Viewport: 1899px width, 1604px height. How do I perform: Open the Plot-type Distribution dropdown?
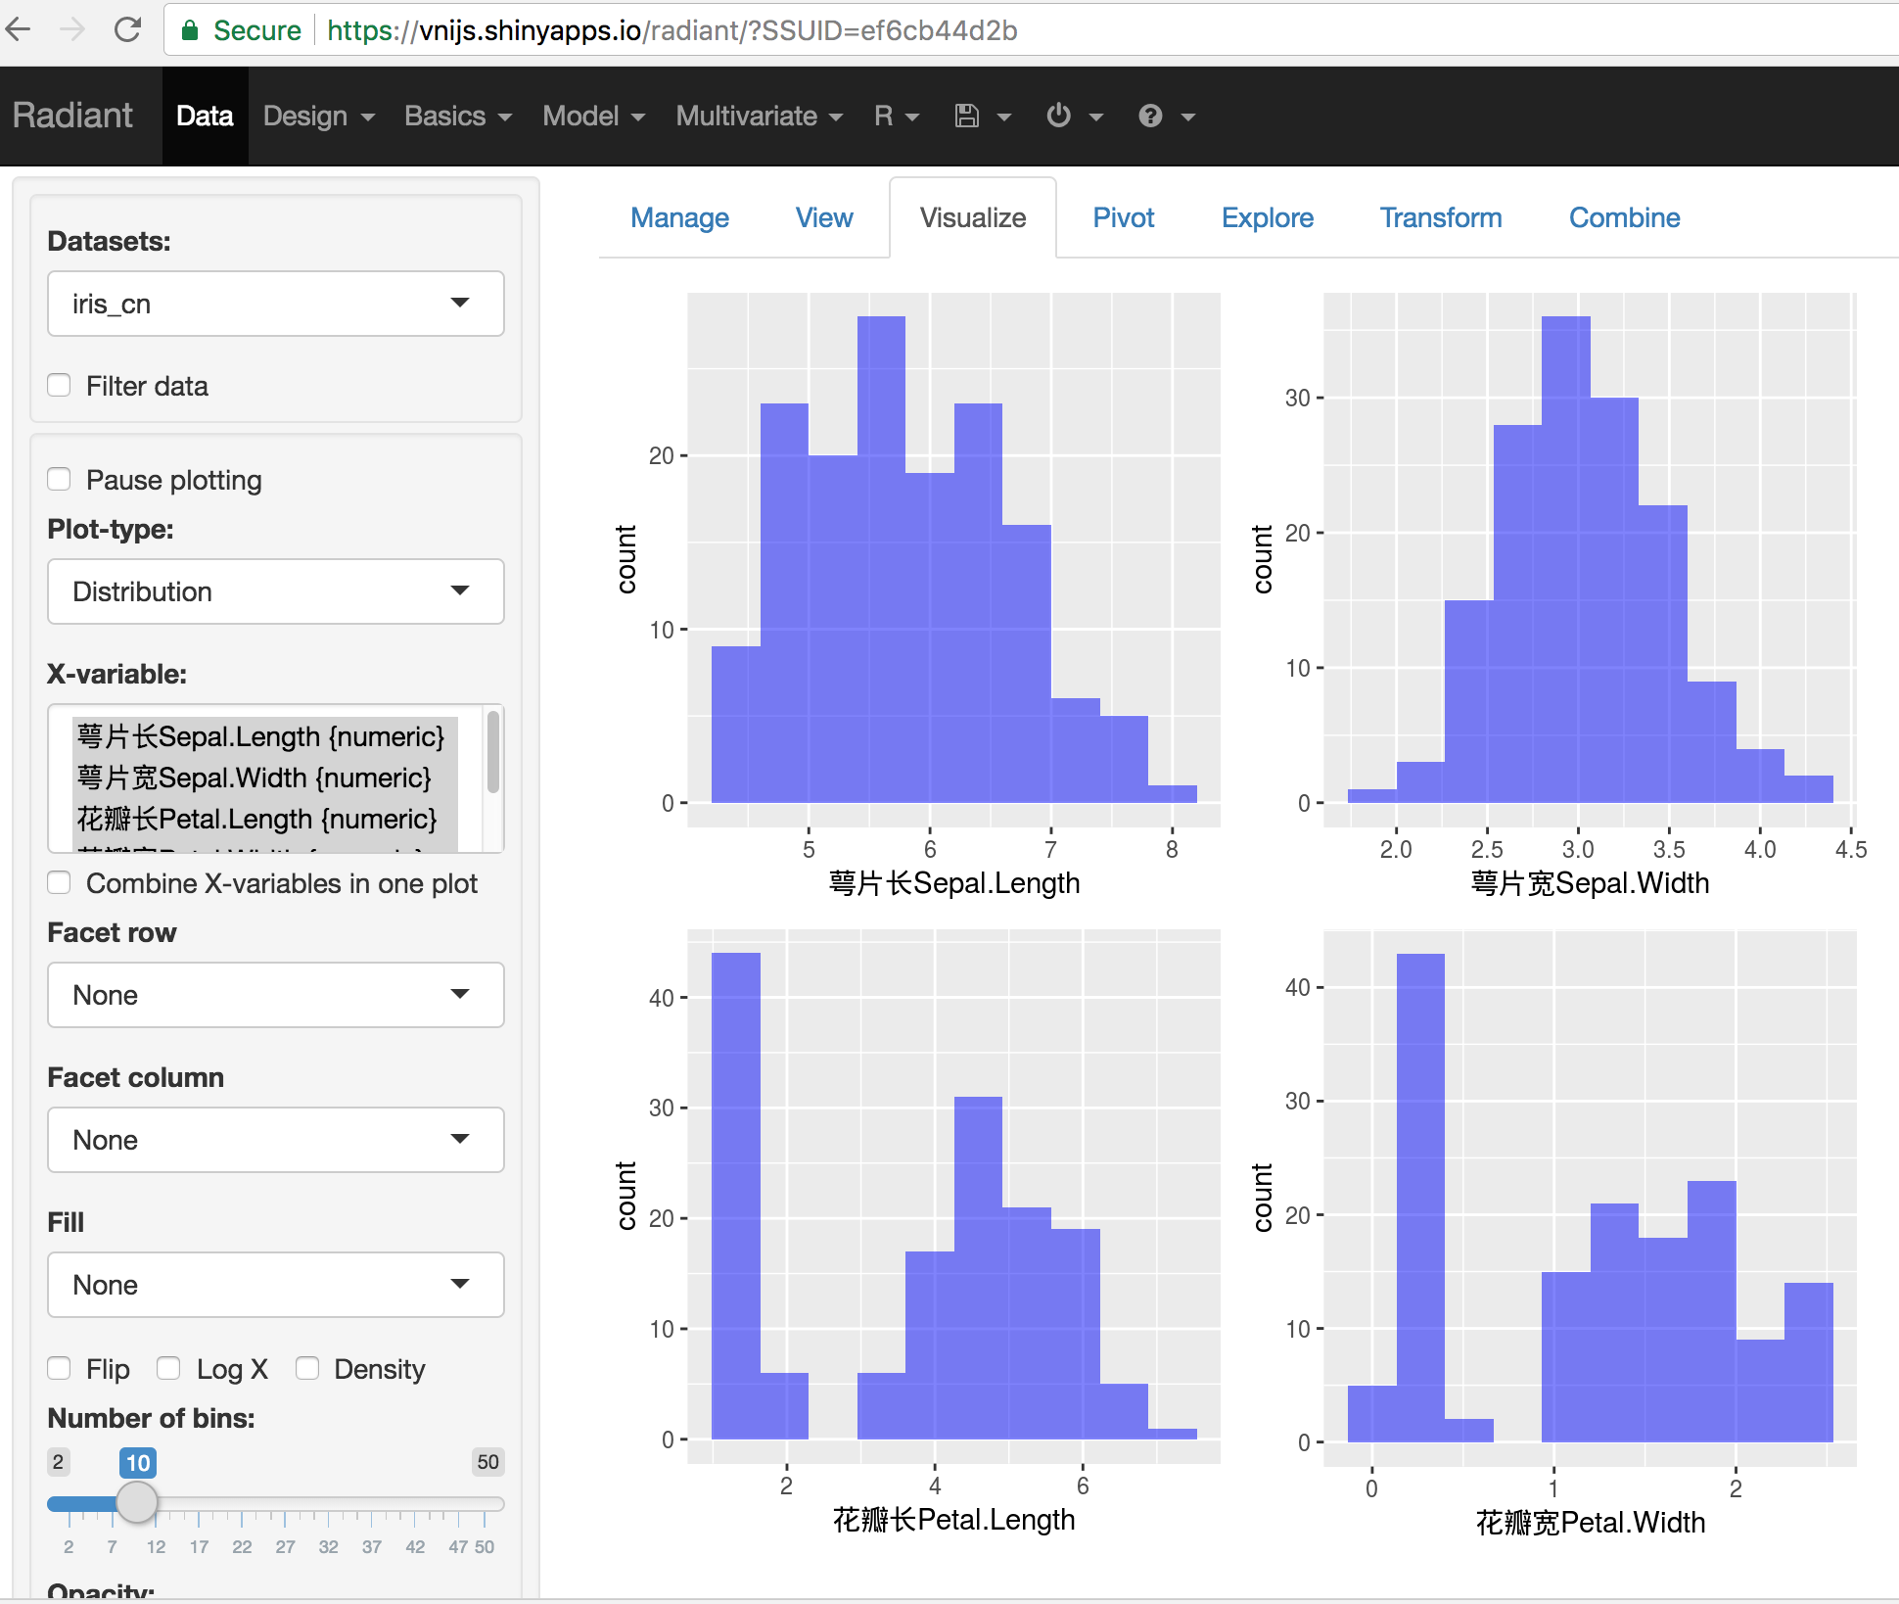click(x=275, y=591)
